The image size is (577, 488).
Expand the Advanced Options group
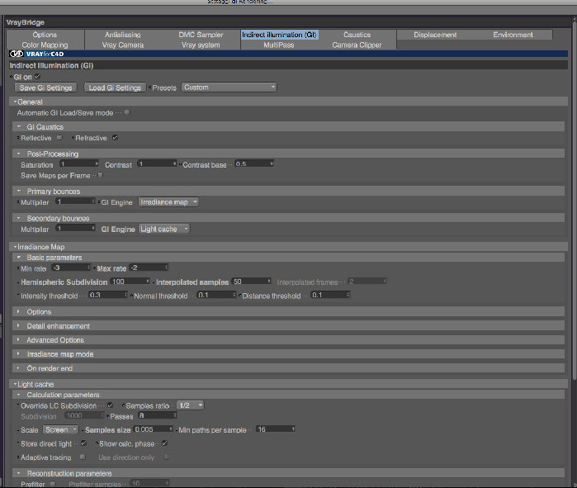pos(18,339)
